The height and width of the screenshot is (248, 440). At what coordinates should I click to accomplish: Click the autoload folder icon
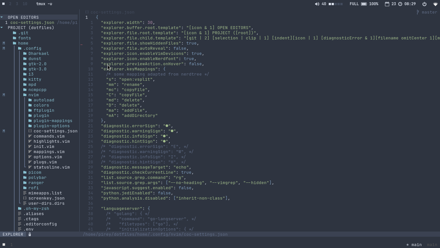click(x=30, y=100)
